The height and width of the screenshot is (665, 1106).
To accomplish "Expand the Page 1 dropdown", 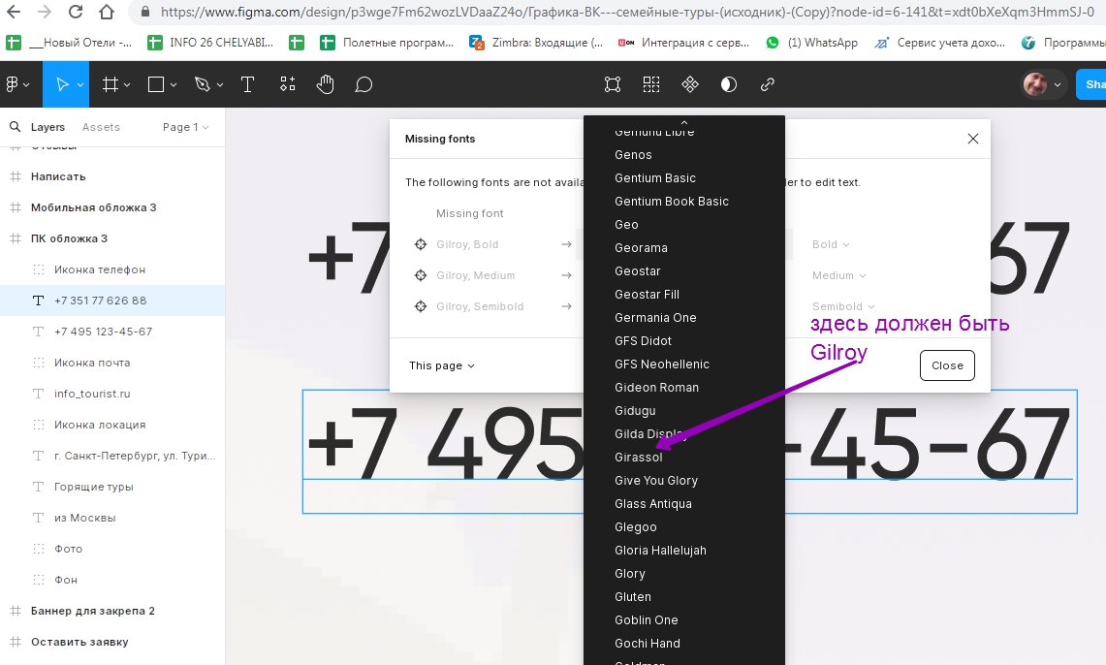I will pos(185,127).
